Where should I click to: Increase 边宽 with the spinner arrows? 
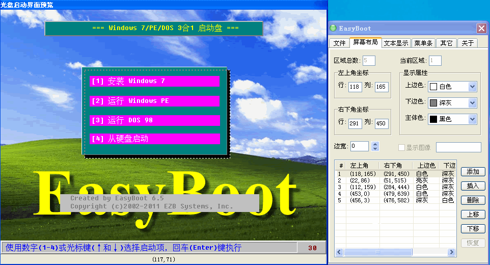375,144
